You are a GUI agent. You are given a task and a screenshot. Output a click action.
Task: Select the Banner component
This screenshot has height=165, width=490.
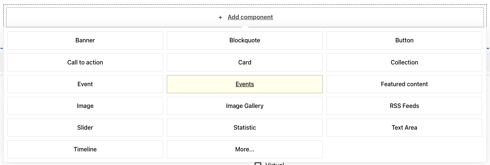coord(85,41)
